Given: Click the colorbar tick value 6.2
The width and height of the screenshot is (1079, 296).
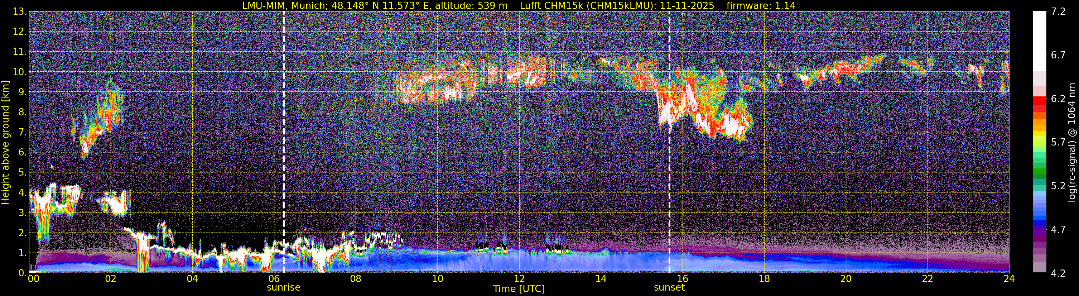Looking at the screenshot, I should tap(1058, 99).
